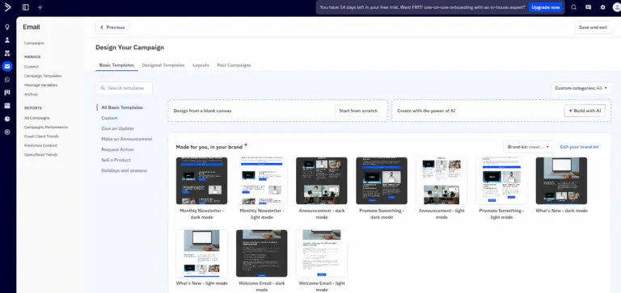The width and height of the screenshot is (621, 293).
Task: Open the website card icon in left rail
Action: 7,106
